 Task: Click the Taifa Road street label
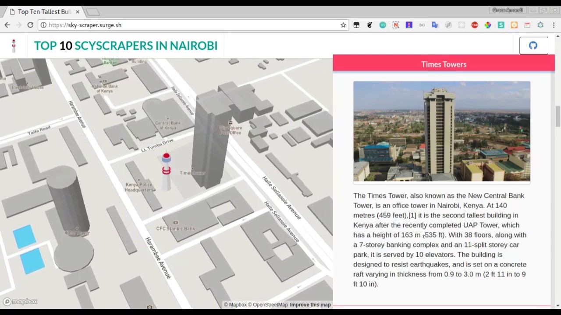[39, 130]
